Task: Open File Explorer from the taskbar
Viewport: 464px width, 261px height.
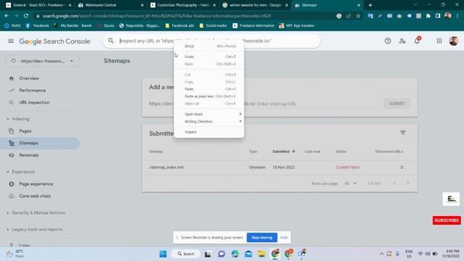Action: [262, 254]
